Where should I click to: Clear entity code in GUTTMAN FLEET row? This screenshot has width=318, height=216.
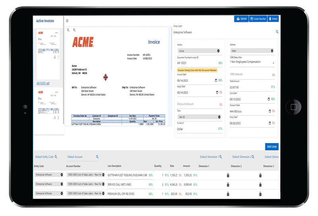coord(62,174)
